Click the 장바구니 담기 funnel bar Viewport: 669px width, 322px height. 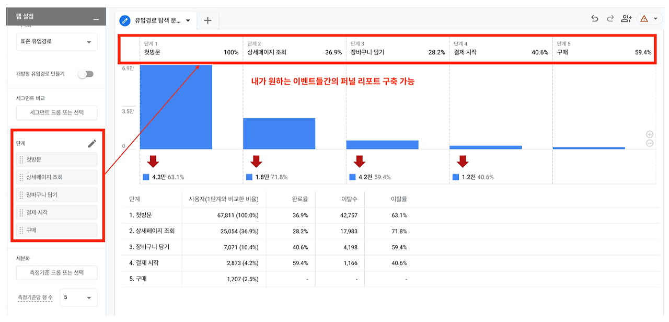click(x=383, y=145)
